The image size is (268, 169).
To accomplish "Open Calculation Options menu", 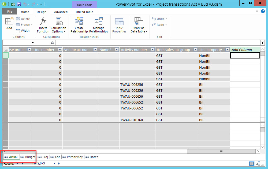I will coord(58,25).
